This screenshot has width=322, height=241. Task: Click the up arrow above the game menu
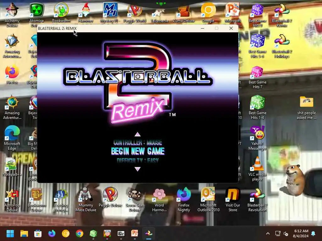[137, 134]
